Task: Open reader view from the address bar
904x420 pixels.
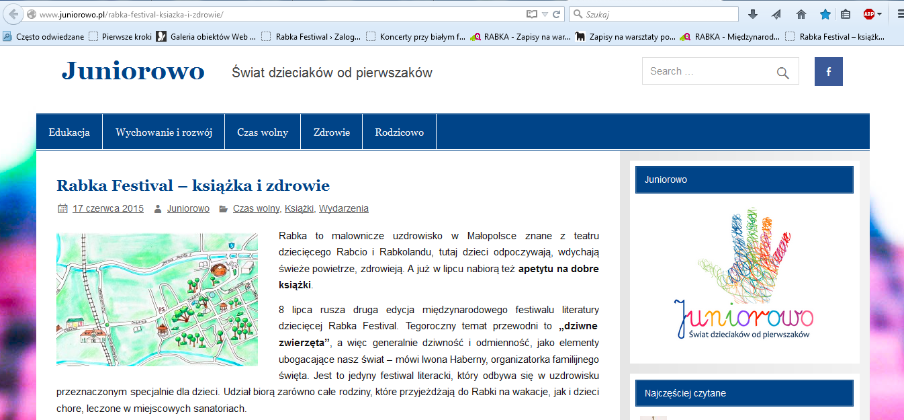Action: pyautogui.click(x=532, y=14)
